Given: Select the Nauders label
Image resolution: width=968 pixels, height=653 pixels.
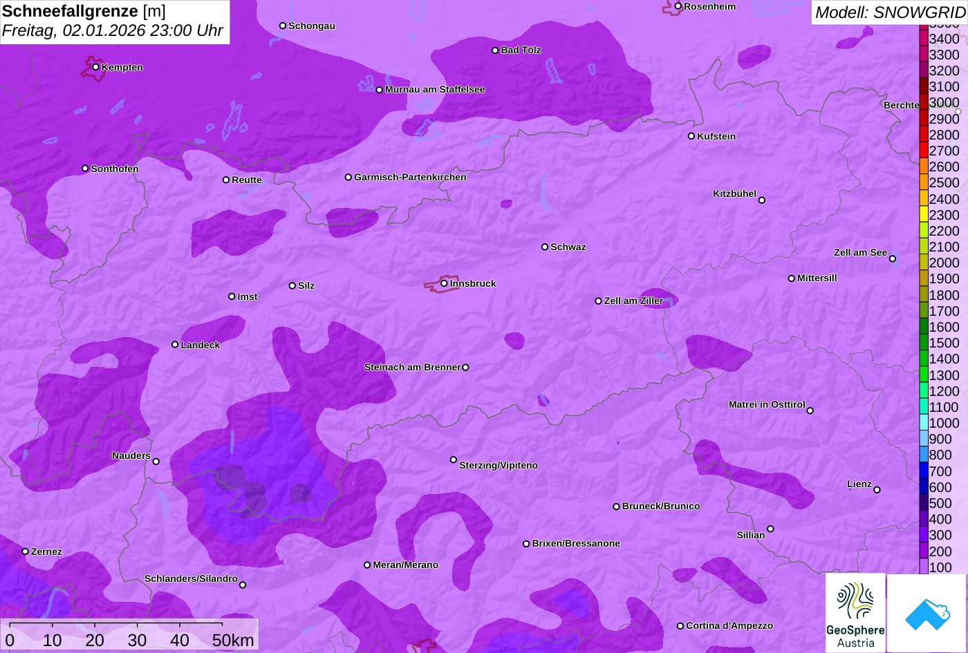Looking at the screenshot, I should click(x=131, y=455).
